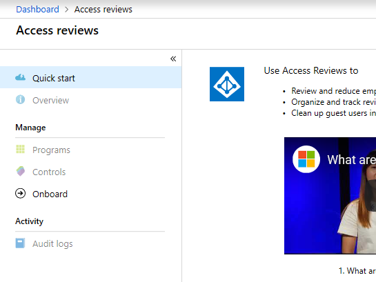Click the Programs grid icon

click(21, 149)
